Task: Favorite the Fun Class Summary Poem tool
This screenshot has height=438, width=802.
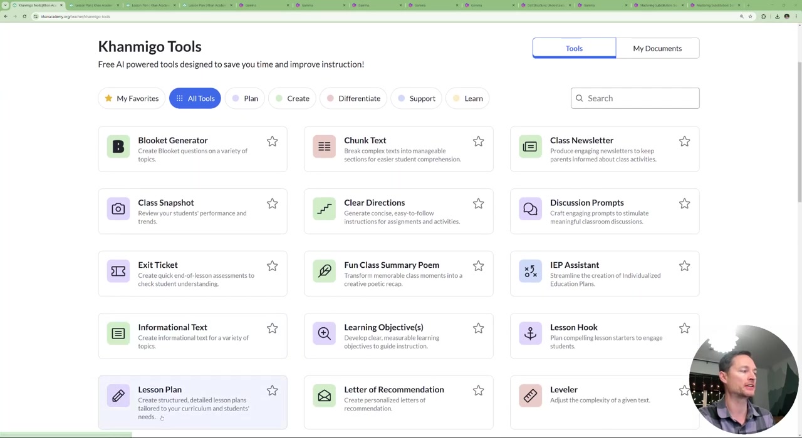Action: point(478,266)
